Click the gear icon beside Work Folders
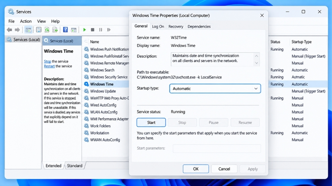 tap(86, 126)
